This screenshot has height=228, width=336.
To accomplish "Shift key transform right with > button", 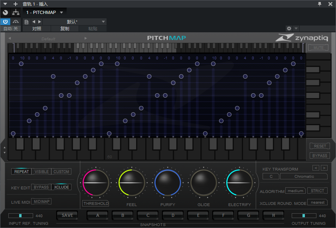I will click(x=324, y=168).
